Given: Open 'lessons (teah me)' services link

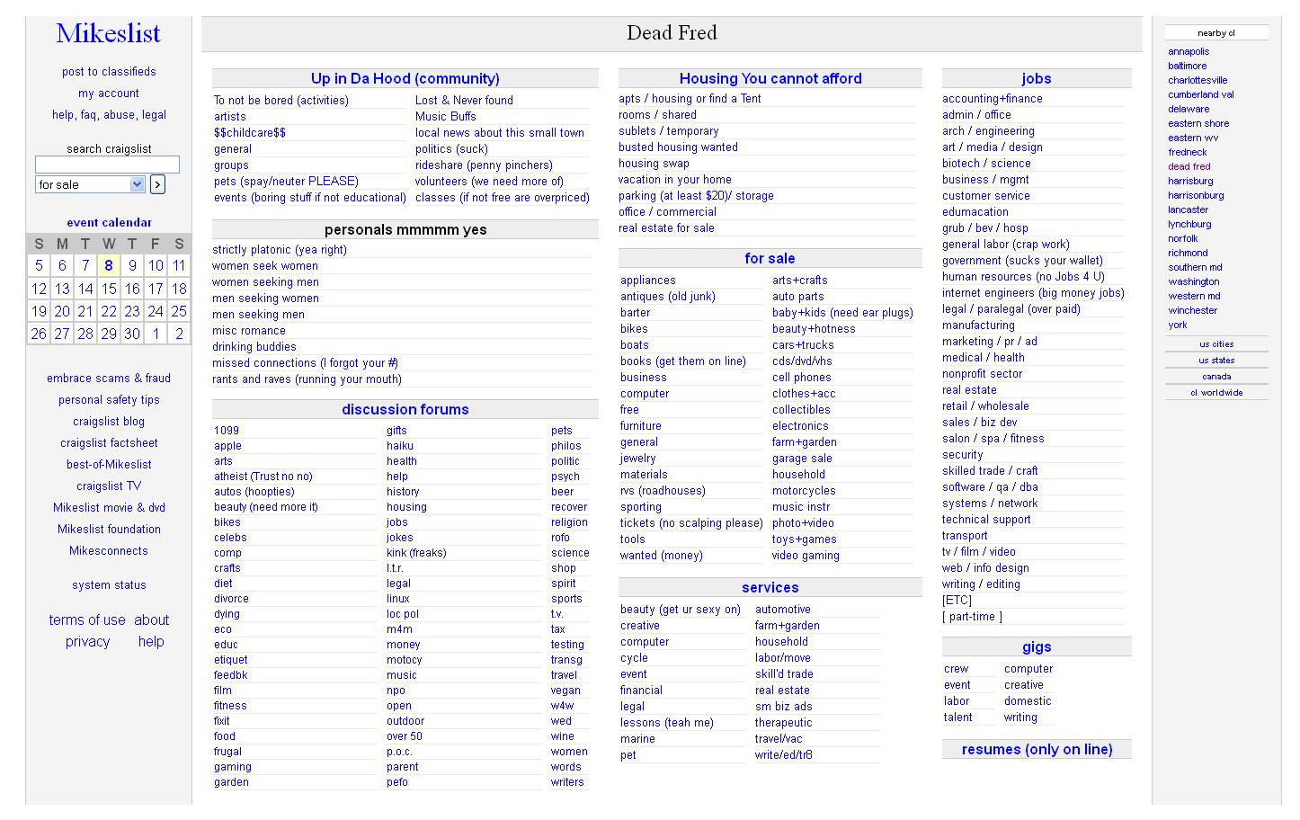Looking at the screenshot, I should click(x=667, y=723).
